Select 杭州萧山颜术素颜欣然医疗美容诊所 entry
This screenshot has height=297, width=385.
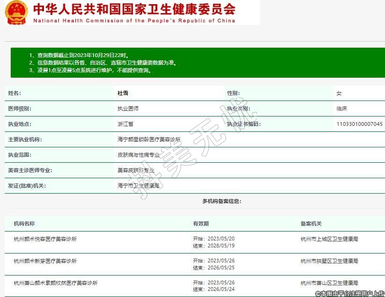click(x=56, y=283)
